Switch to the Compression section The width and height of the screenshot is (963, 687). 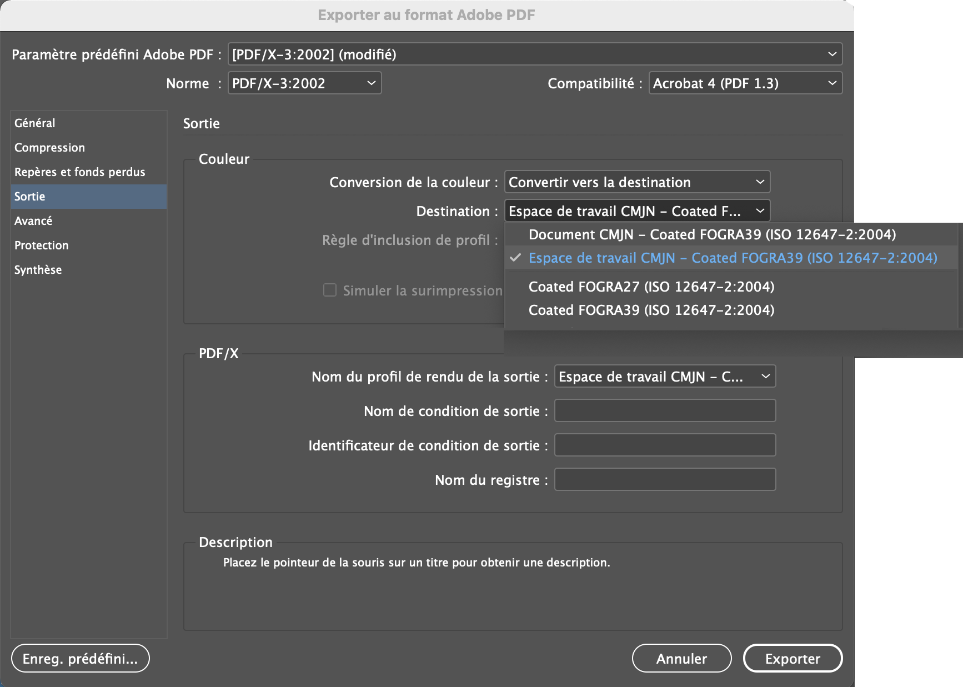50,148
